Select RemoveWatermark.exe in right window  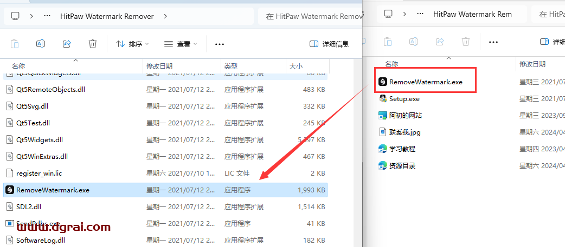[x=426, y=82]
